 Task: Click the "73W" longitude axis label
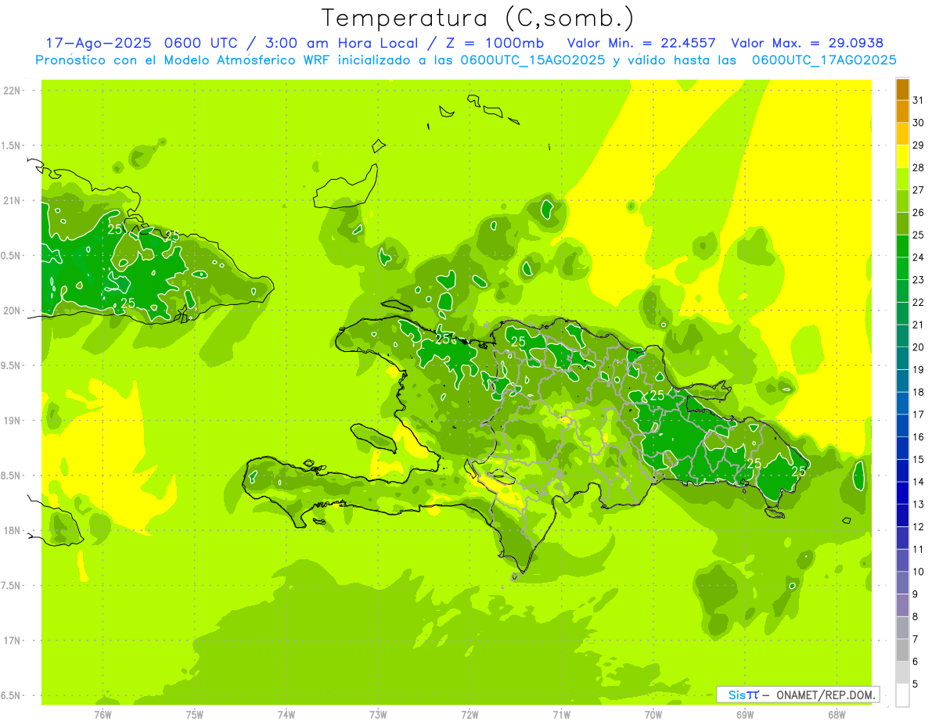(378, 715)
